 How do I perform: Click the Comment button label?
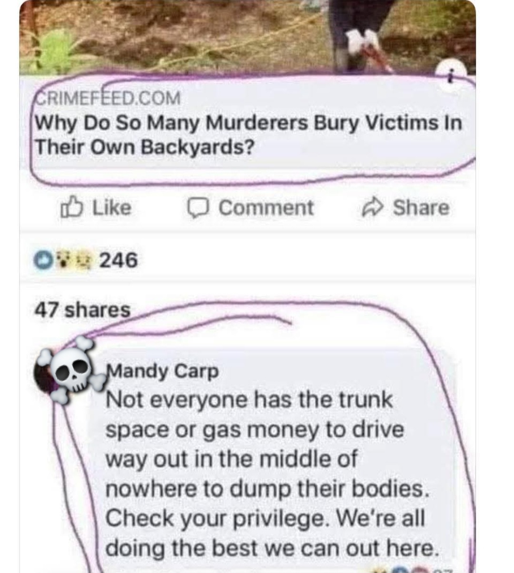pos(266,208)
